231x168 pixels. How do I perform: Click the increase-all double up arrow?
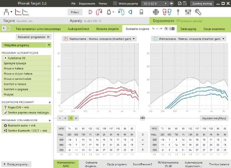click(x=143, y=134)
